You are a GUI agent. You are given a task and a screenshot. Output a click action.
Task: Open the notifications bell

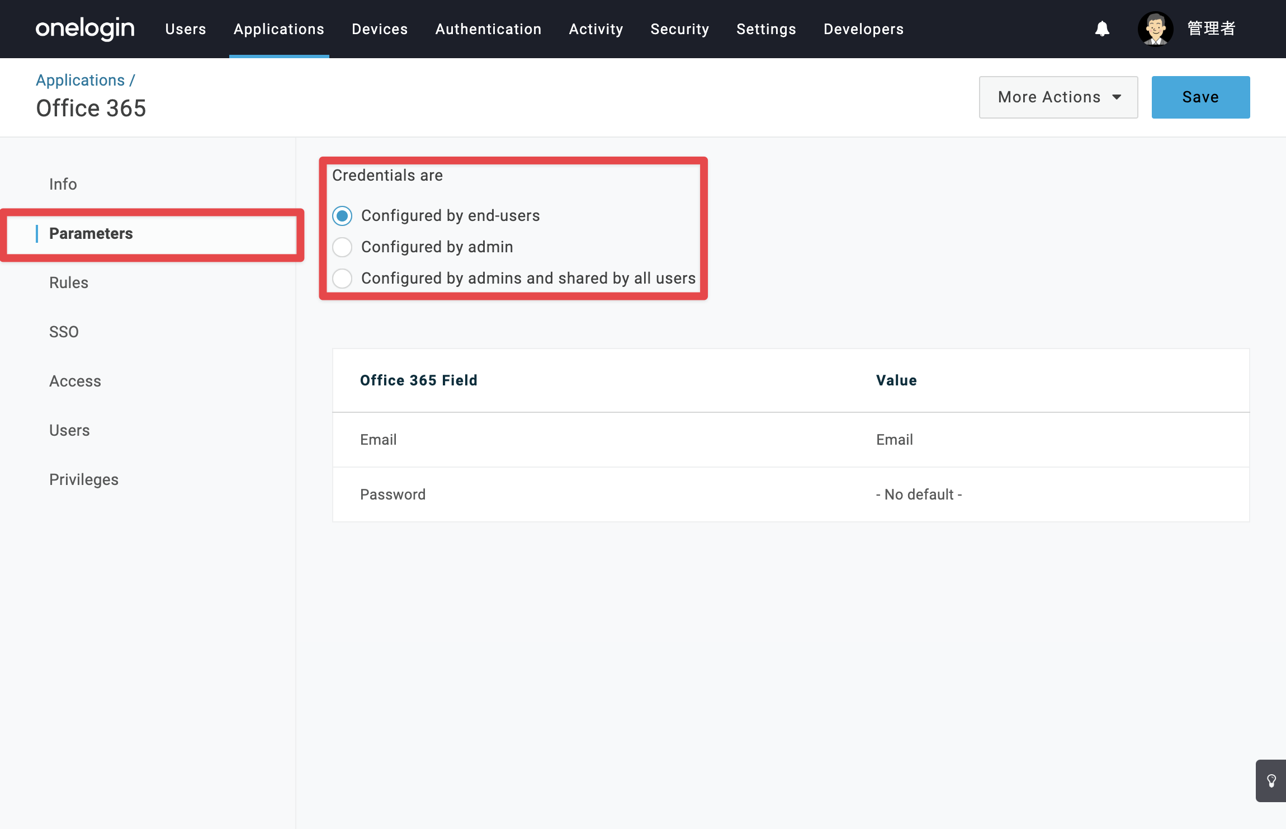(x=1102, y=29)
